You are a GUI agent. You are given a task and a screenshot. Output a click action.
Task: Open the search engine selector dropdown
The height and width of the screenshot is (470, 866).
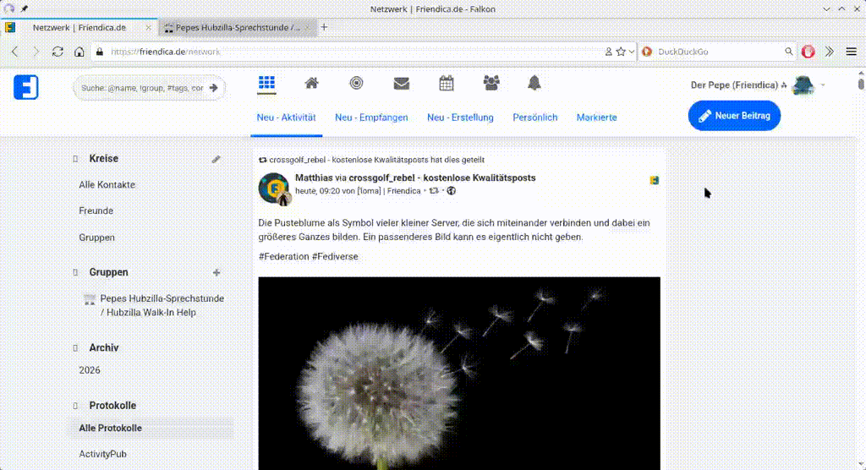tap(647, 52)
